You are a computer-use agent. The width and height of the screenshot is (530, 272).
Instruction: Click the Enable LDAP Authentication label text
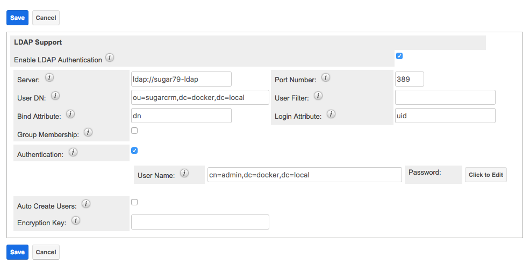point(58,60)
